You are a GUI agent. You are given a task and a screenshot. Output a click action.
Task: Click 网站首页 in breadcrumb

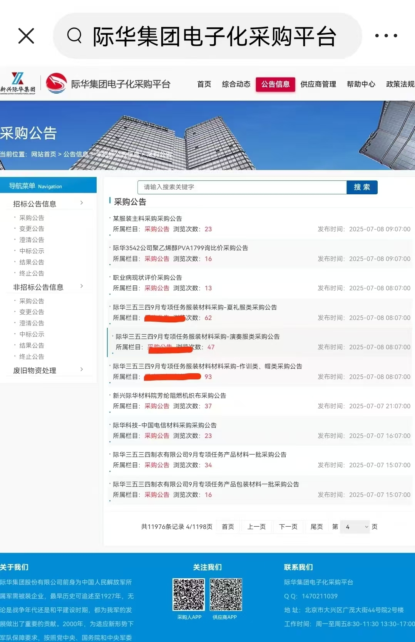pyautogui.click(x=44, y=154)
